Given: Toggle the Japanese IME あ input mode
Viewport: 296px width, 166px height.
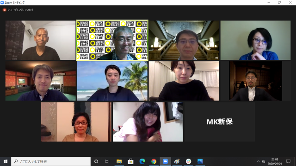Looking at the screenshot, I should 263,161.
